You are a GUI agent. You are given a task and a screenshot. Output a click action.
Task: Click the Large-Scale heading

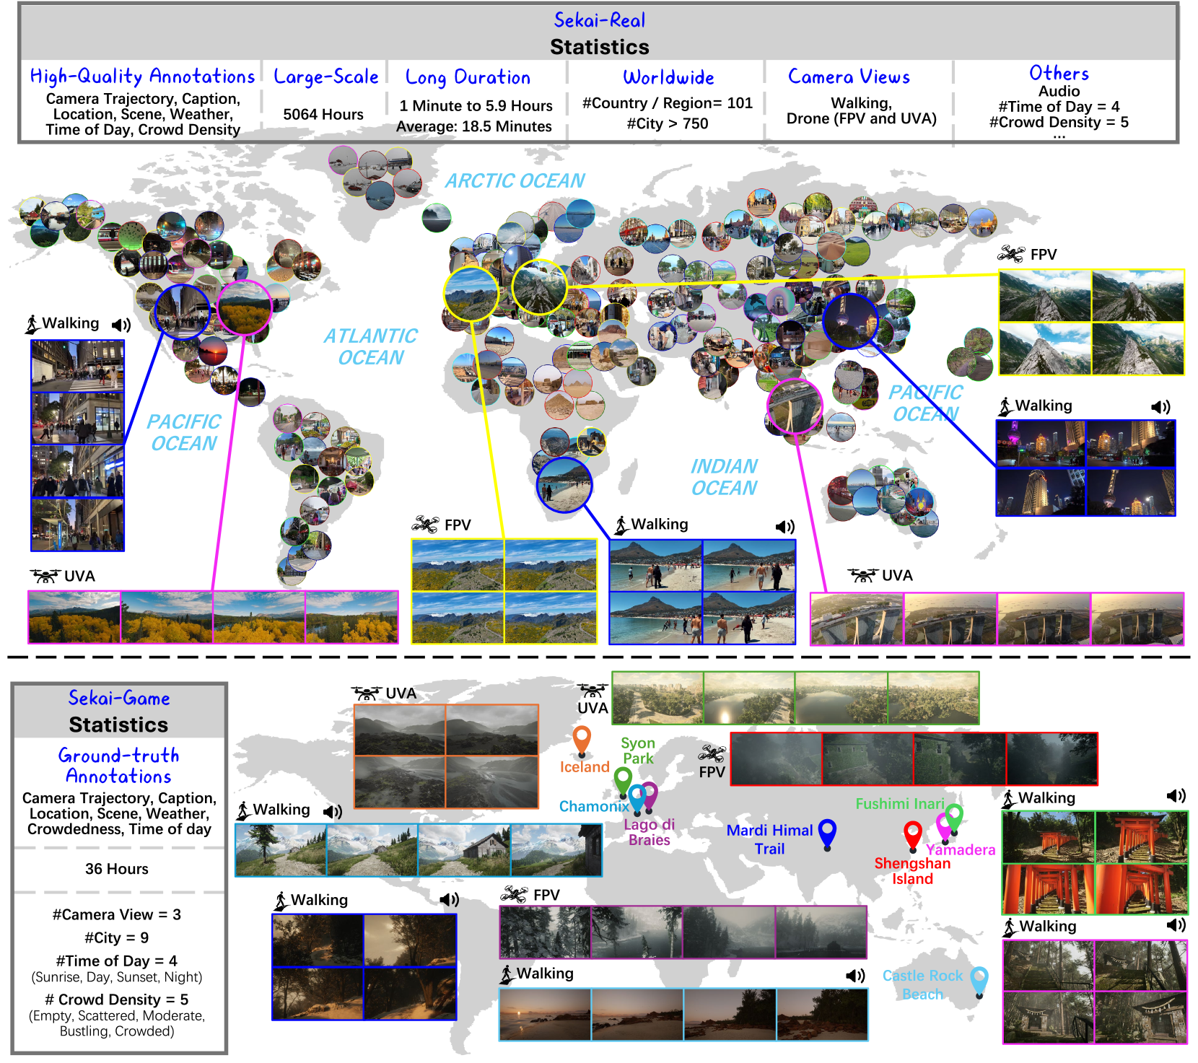pyautogui.click(x=325, y=76)
